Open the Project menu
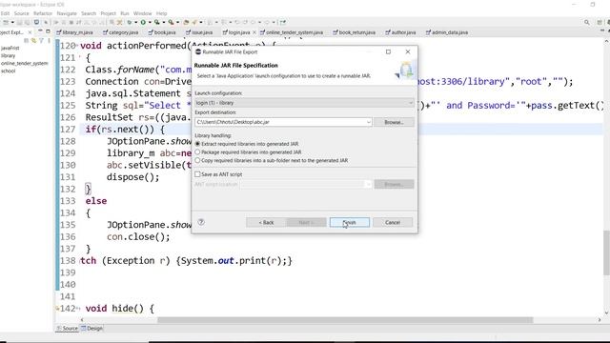The width and height of the screenshot is (610, 343). pyautogui.click(x=108, y=13)
